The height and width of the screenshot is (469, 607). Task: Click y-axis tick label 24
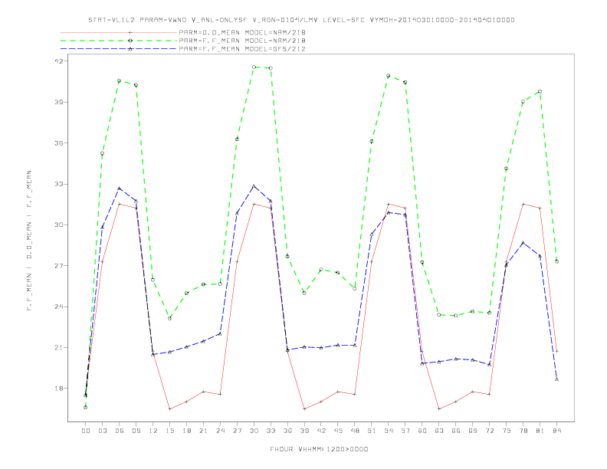pos(59,307)
